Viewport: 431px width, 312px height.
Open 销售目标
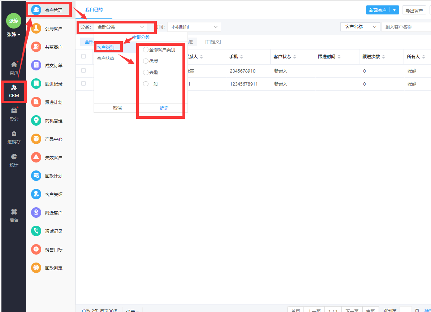tap(49, 250)
